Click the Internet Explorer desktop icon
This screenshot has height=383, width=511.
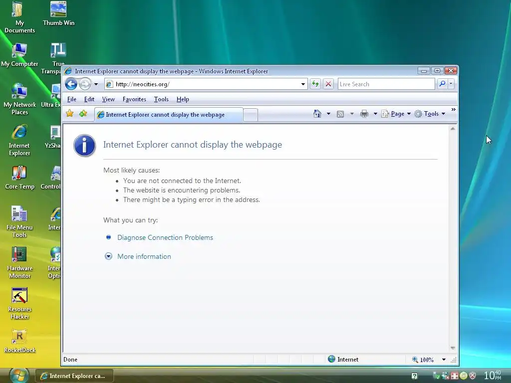tap(19, 140)
